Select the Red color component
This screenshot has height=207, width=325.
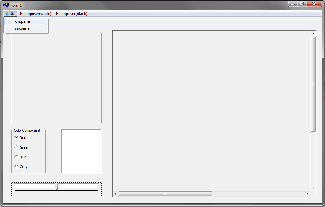coord(20,138)
